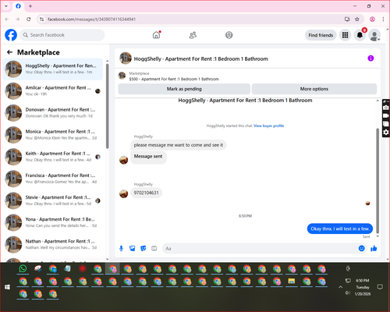Open the Keith apartment conversation
390x312 pixels.
(53, 157)
